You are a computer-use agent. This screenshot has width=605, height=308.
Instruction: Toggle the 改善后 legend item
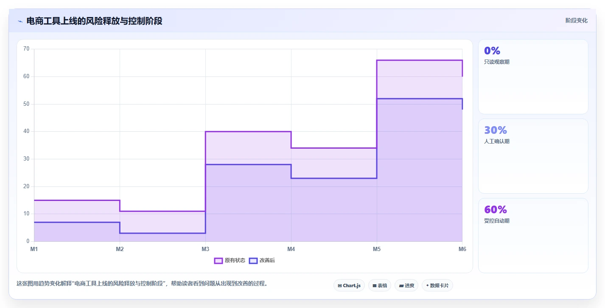click(262, 260)
